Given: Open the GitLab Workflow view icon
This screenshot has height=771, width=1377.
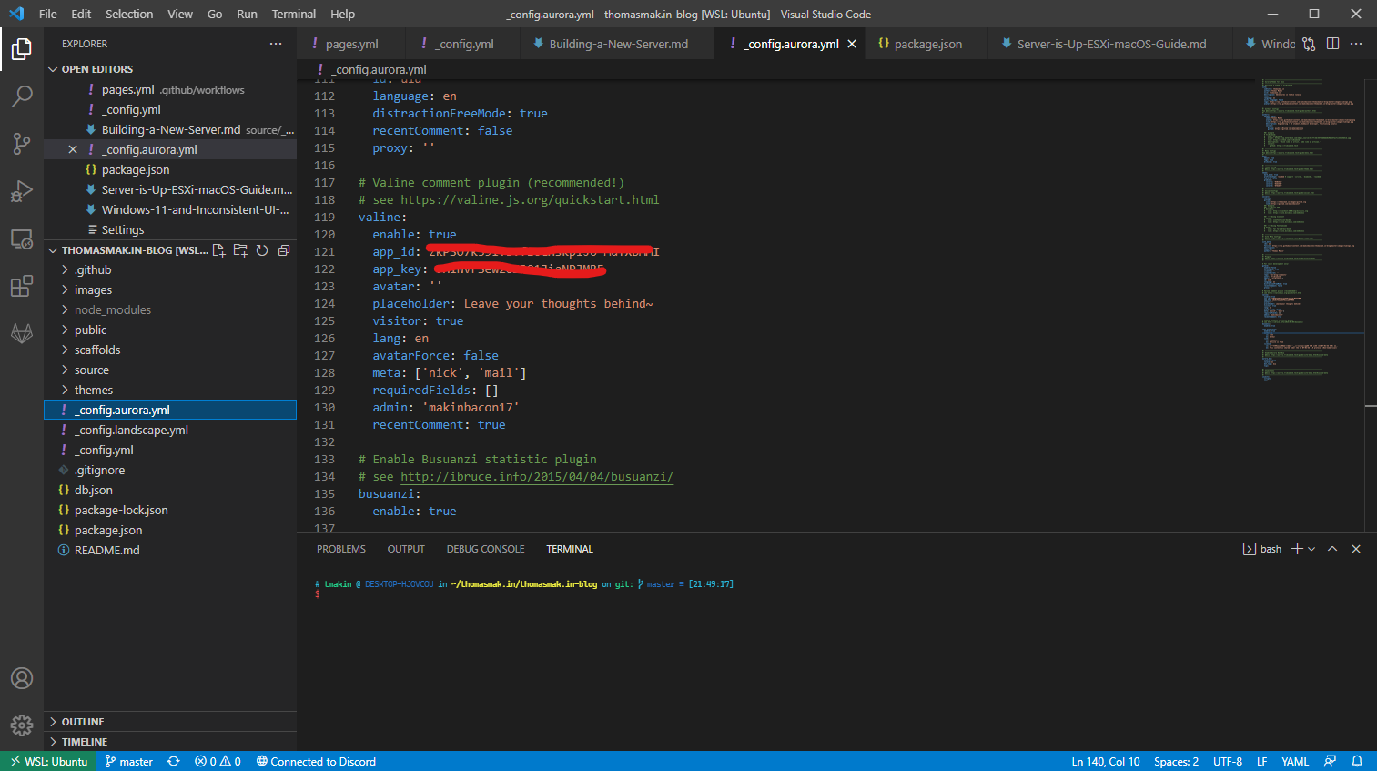Looking at the screenshot, I should pos(22,333).
